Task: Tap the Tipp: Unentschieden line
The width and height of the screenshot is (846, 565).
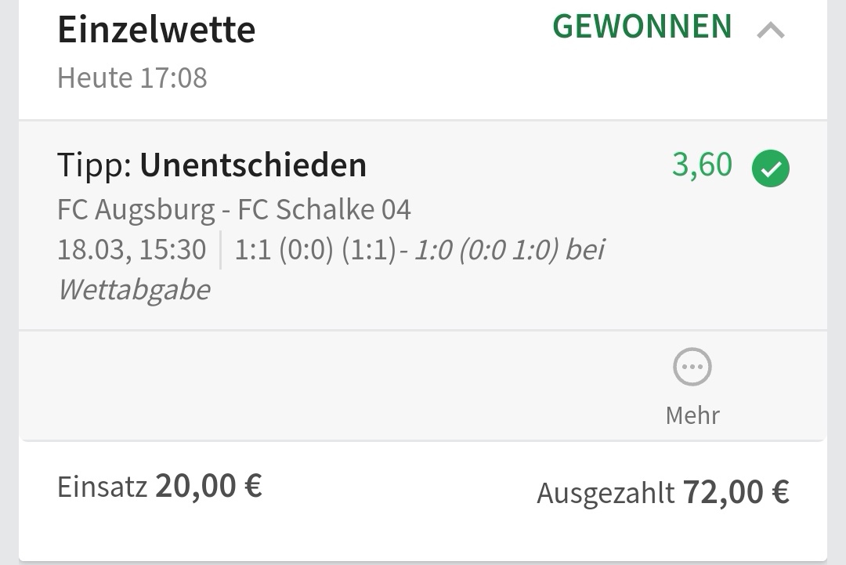Action: [211, 165]
